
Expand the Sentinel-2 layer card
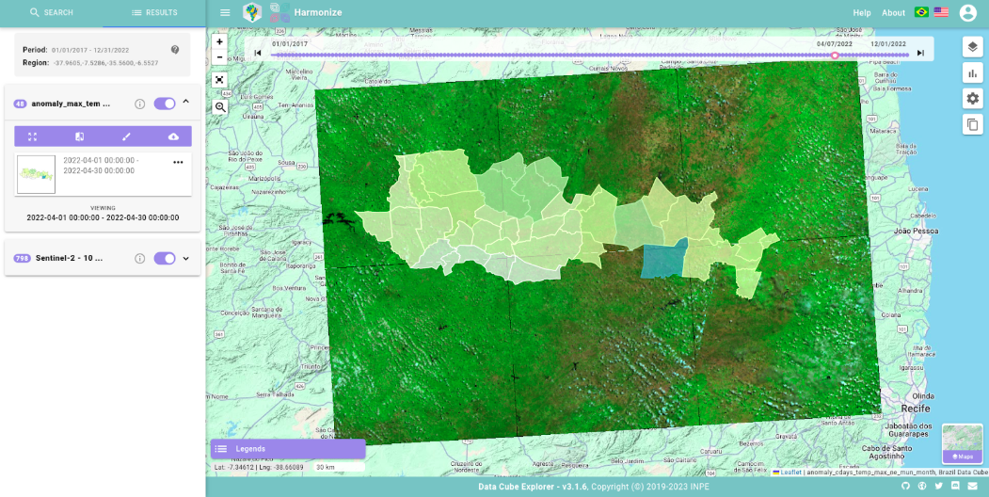(x=186, y=258)
